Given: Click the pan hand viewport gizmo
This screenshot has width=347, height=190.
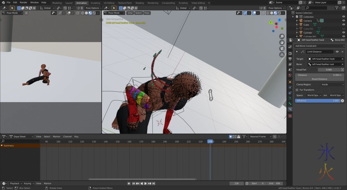Looking at the screenshot, I should click(282, 42).
